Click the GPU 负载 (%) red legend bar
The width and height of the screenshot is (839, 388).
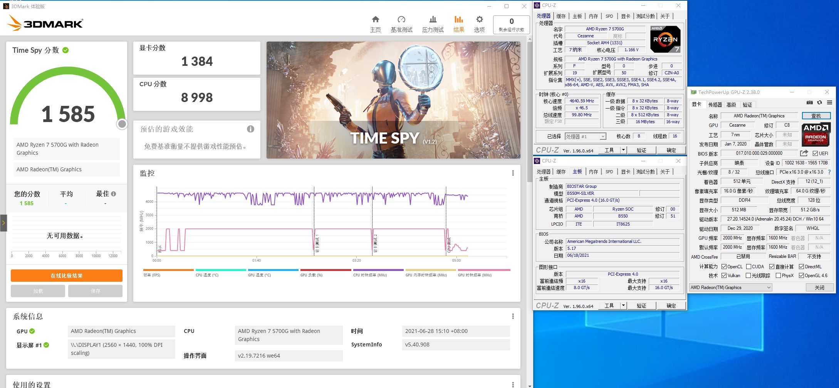[326, 270]
